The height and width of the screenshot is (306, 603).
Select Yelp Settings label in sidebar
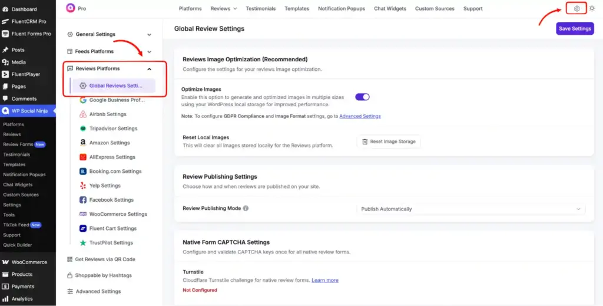[105, 186]
